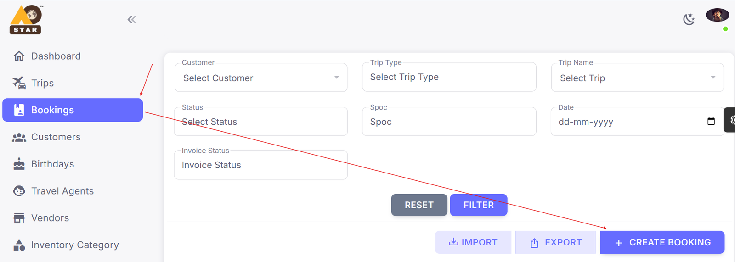Open the Select Trip Type dropdown
Screen dimensions: 735x262
click(449, 77)
